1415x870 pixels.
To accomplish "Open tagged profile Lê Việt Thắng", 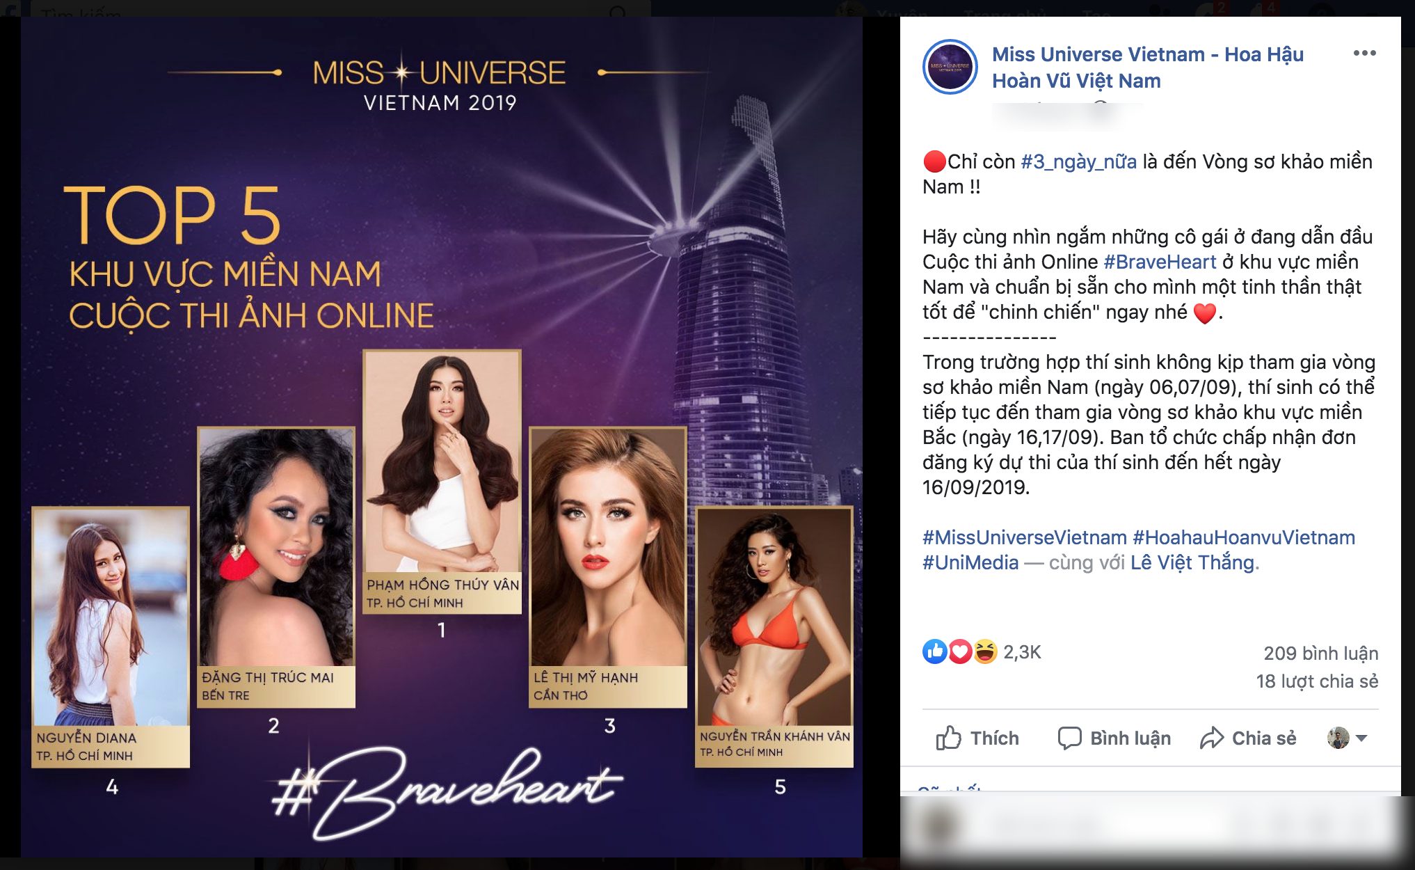I will click(1192, 562).
